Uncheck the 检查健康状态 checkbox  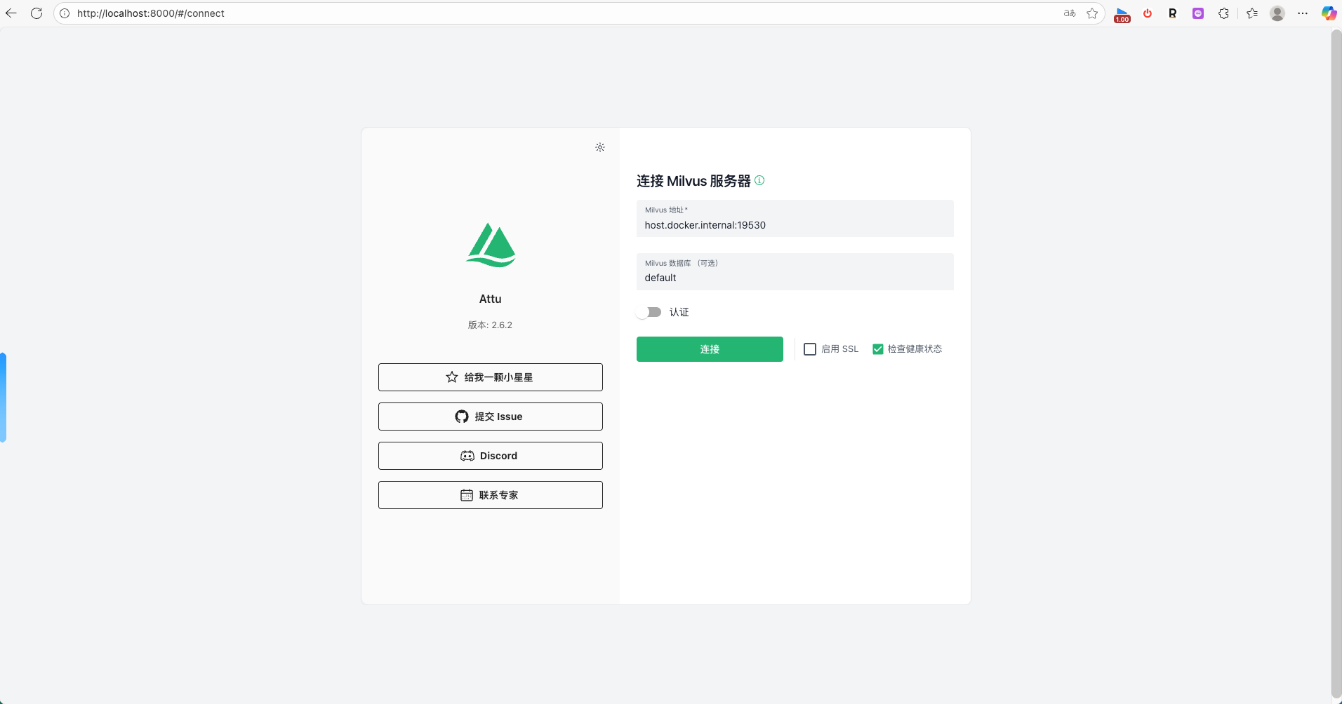(877, 349)
